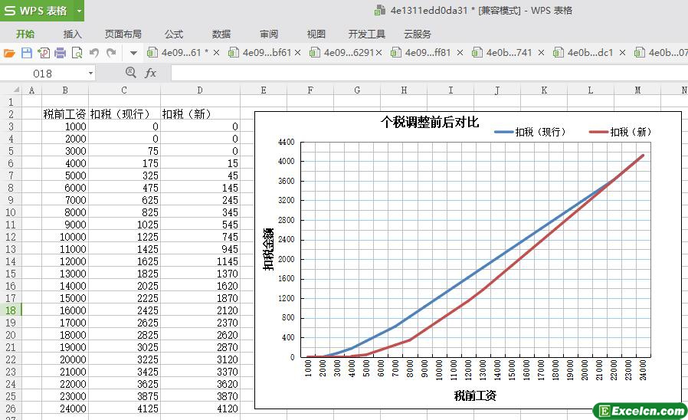688x420 pixels.
Task: Open the 视图 ribbon tab
Action: point(316,34)
